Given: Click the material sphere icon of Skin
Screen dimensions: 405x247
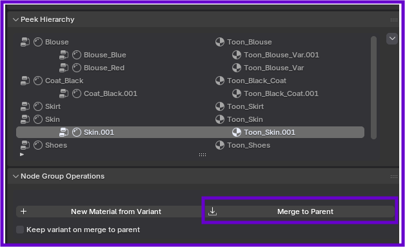Looking at the screenshot, I should pos(38,119).
